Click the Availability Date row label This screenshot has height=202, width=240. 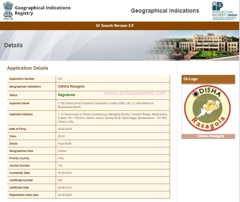[x=20, y=173]
